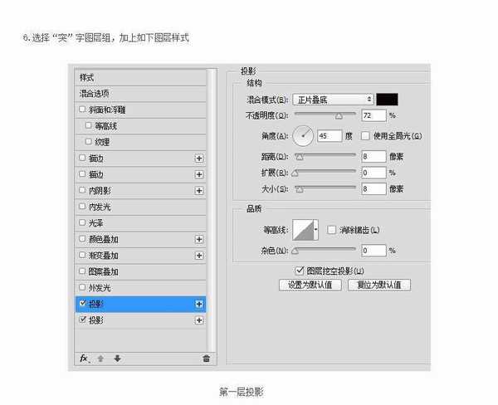
Task: Enable the 图案叠加 checkbox
Action: 82,271
